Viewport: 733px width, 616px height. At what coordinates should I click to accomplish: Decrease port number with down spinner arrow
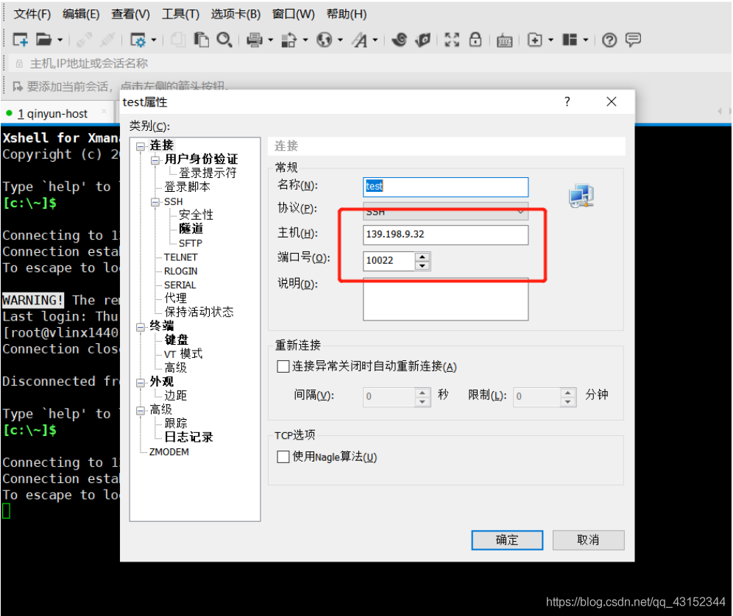tap(422, 266)
